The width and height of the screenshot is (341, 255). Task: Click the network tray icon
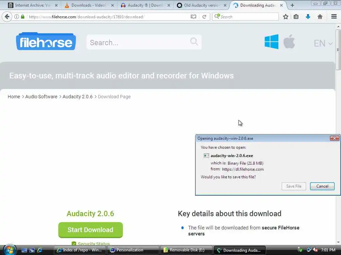point(309,250)
